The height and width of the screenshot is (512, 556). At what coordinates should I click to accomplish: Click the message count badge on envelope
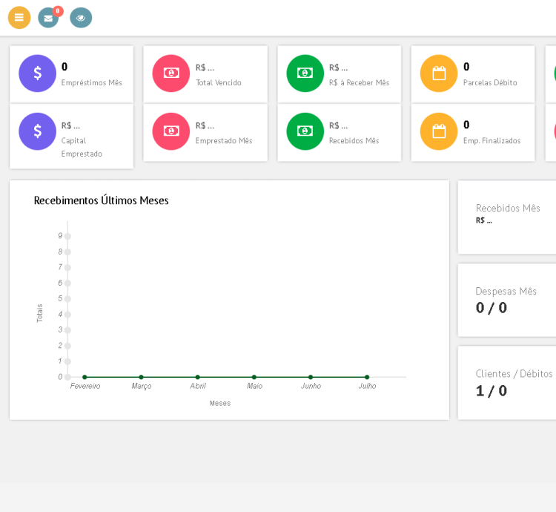(x=58, y=11)
